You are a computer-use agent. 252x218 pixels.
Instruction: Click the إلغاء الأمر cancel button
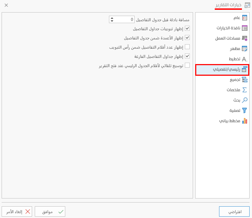[17, 211]
